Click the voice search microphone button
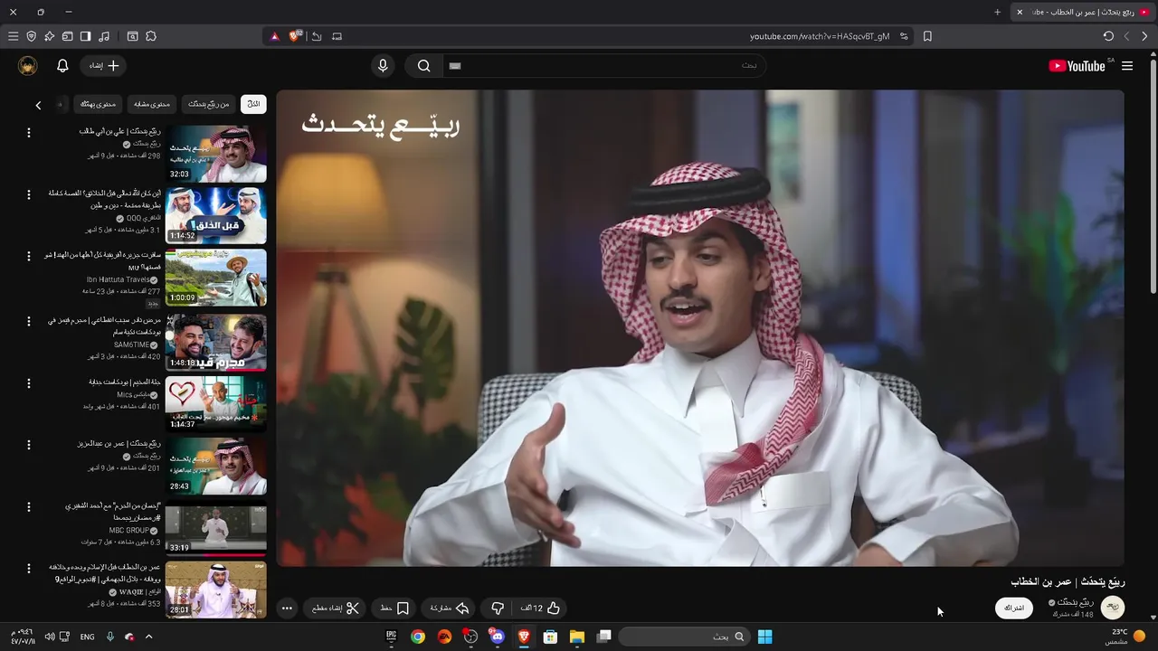Viewport: 1158px width, 651px height. 383,66
